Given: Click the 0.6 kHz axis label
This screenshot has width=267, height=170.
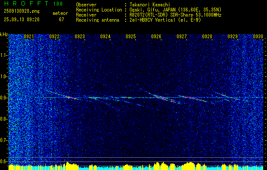Looking at the screenshot, I should click(x=3, y=161).
